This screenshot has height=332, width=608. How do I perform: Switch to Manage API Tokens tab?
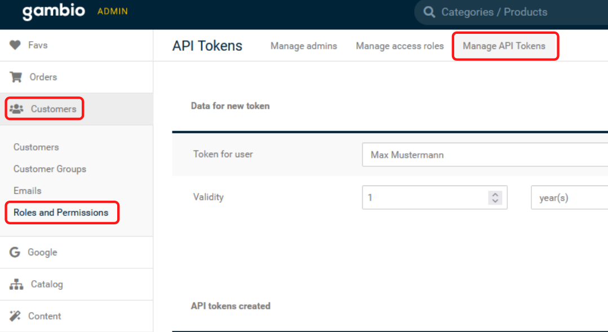(504, 46)
